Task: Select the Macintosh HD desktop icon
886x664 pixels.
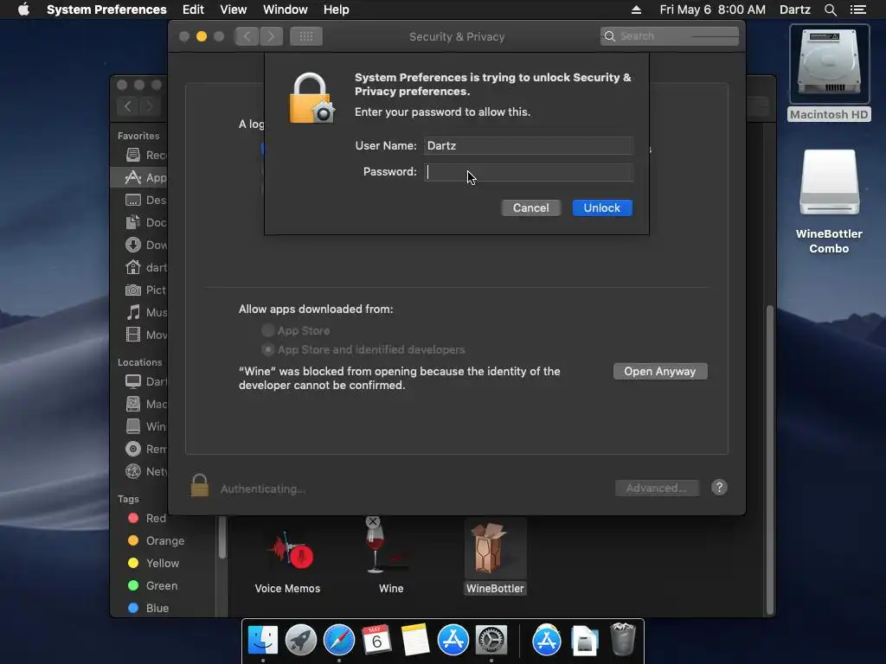Action: coord(829,72)
